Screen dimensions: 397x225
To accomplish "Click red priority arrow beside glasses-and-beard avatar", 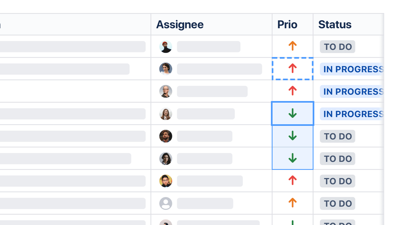I will tap(292, 180).
